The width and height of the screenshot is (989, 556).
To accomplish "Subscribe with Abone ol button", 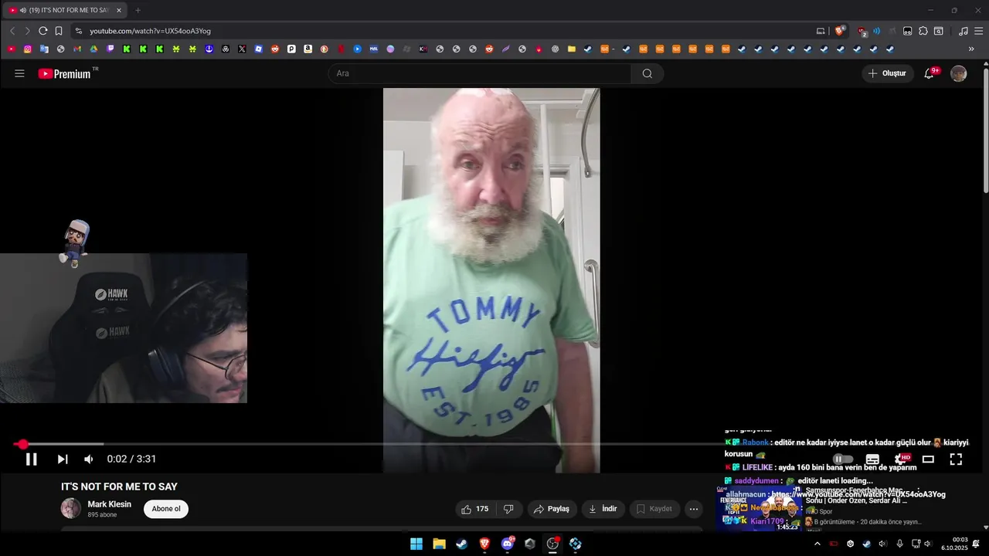I will click(x=166, y=509).
